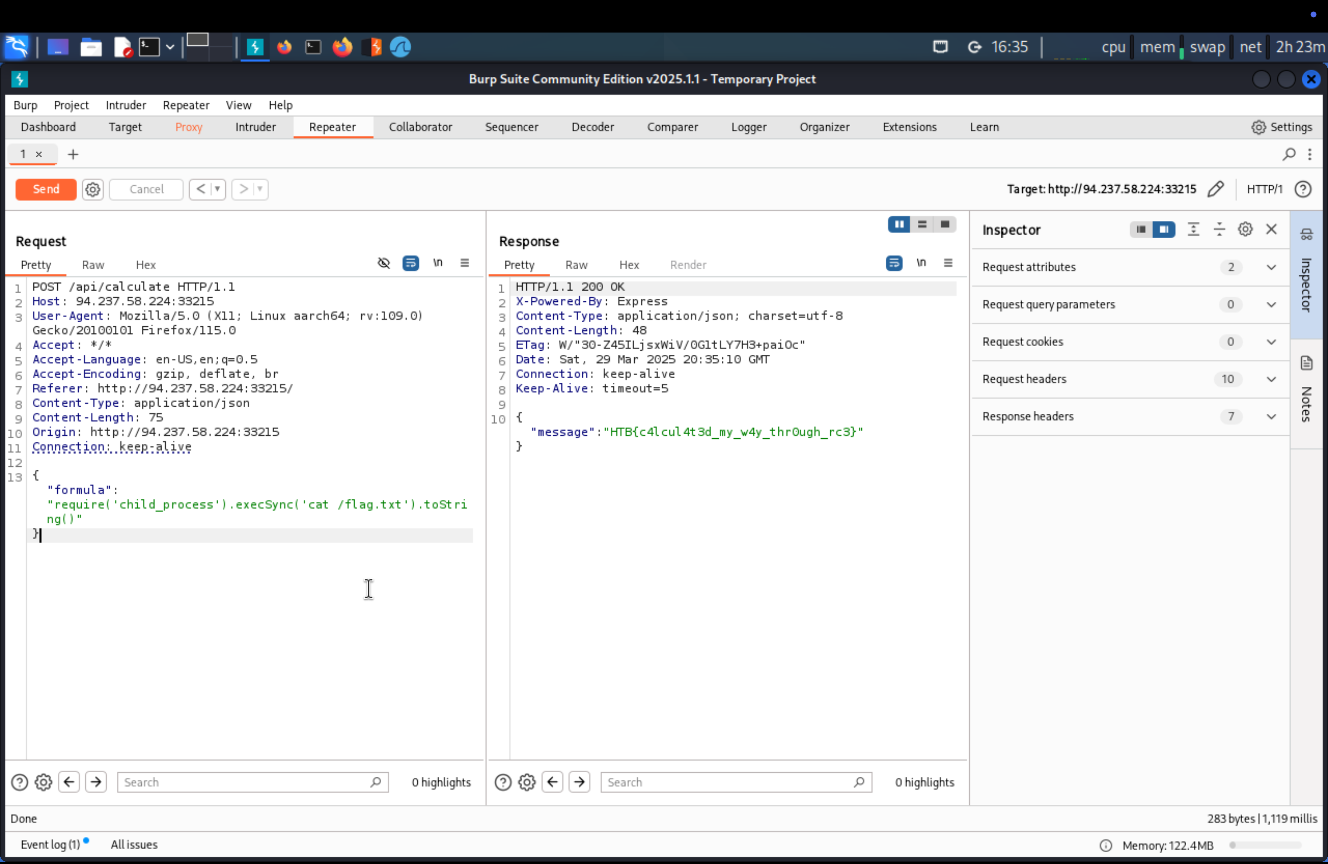Jump to previous Request search match
This screenshot has width=1328, height=864.
pyautogui.click(x=69, y=783)
